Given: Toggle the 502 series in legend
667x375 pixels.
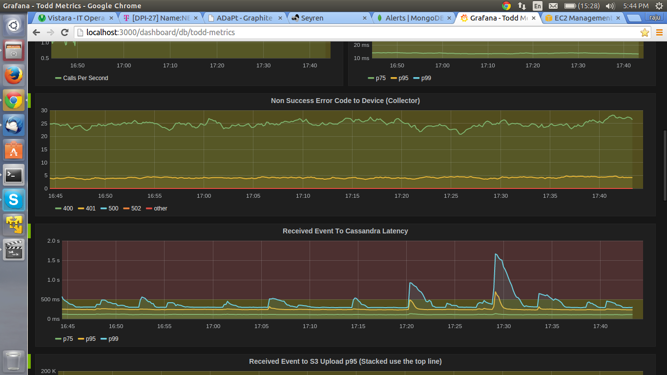Looking at the screenshot, I should coord(136,208).
